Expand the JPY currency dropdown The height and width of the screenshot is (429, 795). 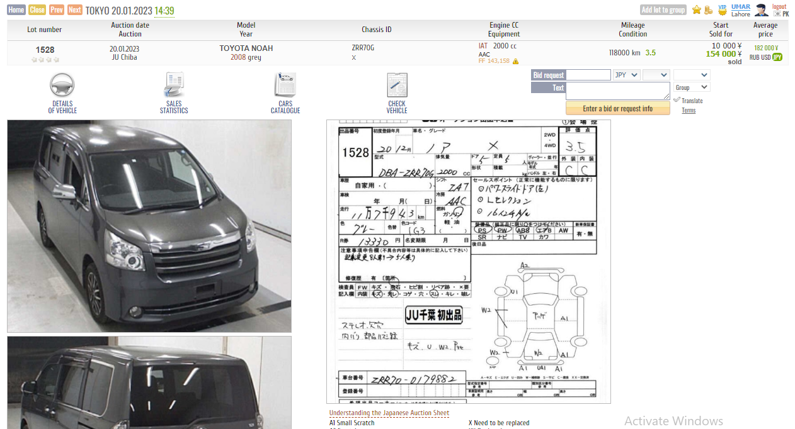coord(626,75)
